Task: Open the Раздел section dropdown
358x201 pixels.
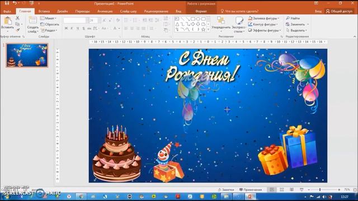Action: pyautogui.click(x=49, y=30)
